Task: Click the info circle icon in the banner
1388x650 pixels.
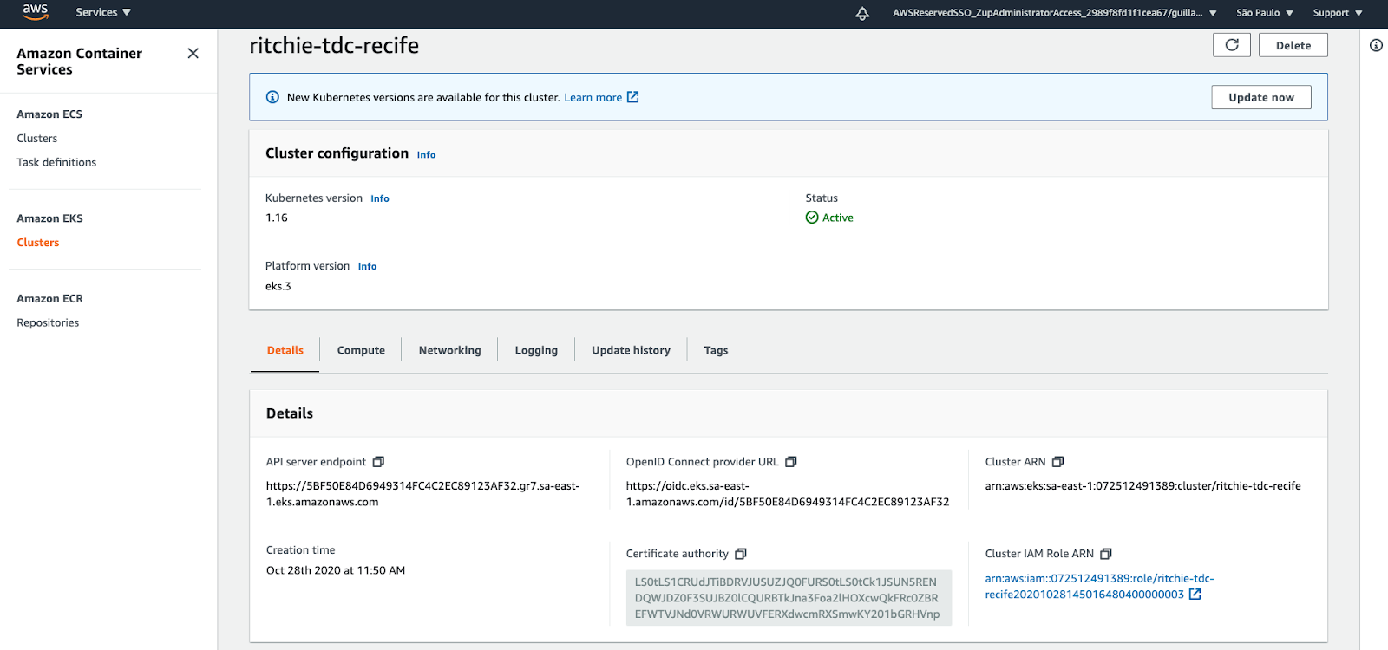Action: tap(272, 97)
